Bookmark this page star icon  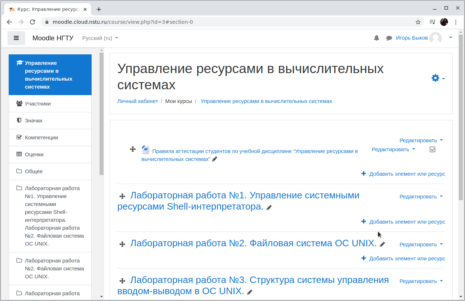point(418,22)
